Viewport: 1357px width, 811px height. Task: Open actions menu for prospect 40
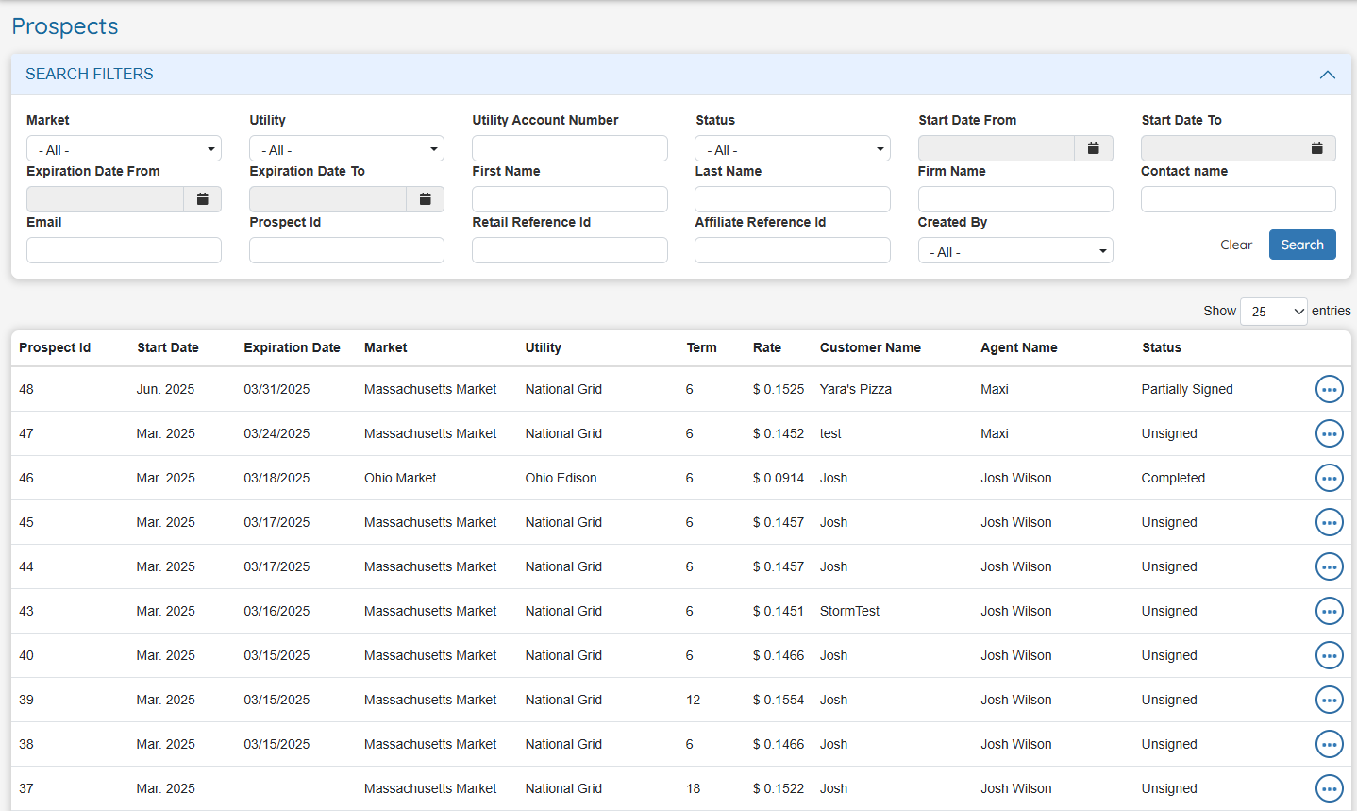[x=1329, y=655]
